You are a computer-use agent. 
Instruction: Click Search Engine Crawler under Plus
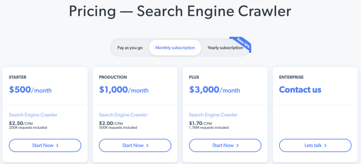coord(213,115)
